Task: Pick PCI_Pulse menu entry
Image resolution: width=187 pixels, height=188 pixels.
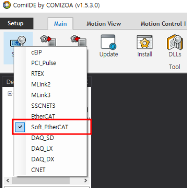Action: (x=50, y=63)
